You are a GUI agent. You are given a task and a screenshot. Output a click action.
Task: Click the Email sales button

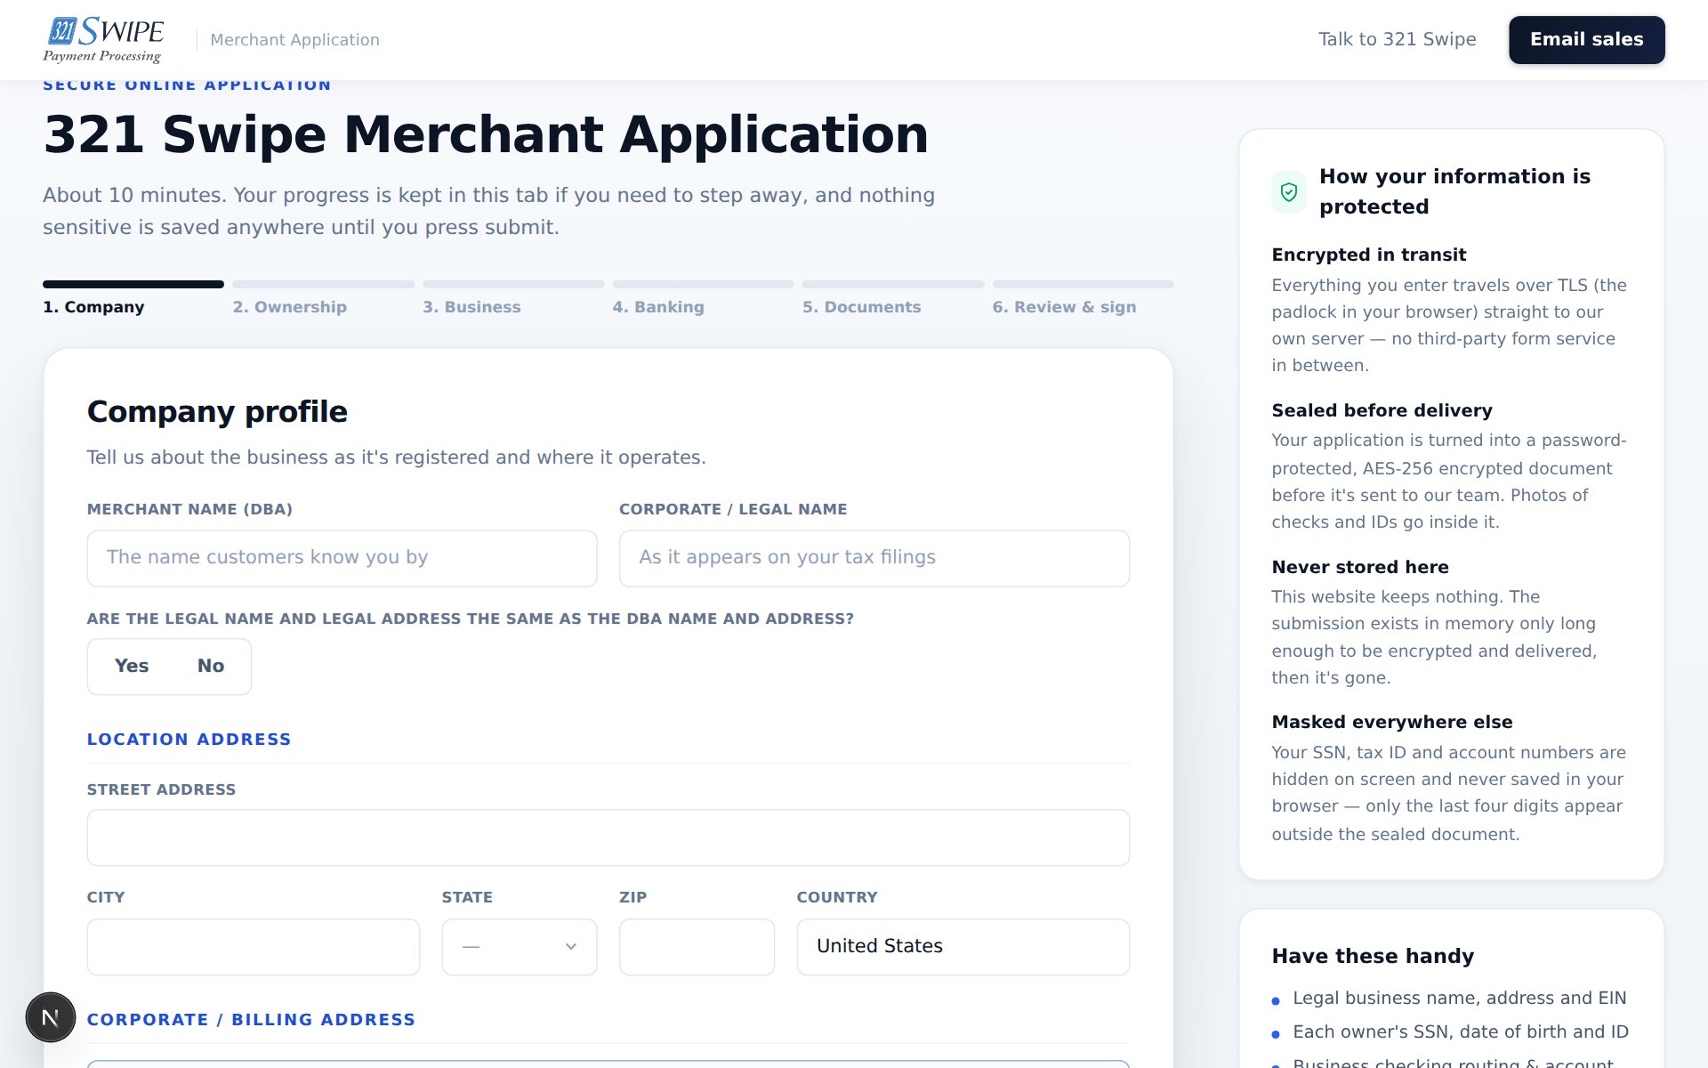point(1587,40)
